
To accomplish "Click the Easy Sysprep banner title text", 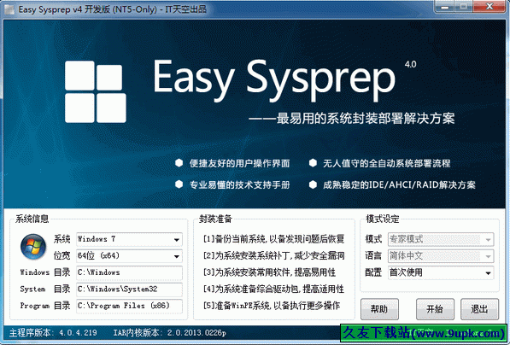I will pos(274,79).
